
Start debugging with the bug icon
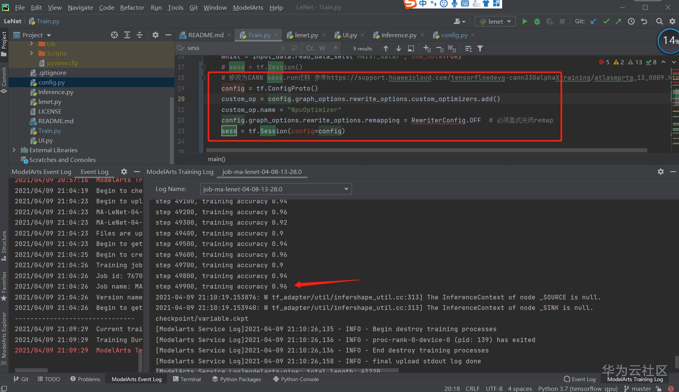[x=537, y=21]
